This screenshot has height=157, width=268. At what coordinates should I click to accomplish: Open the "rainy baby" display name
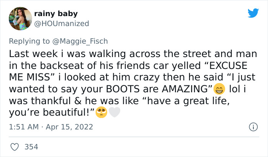(x=56, y=14)
